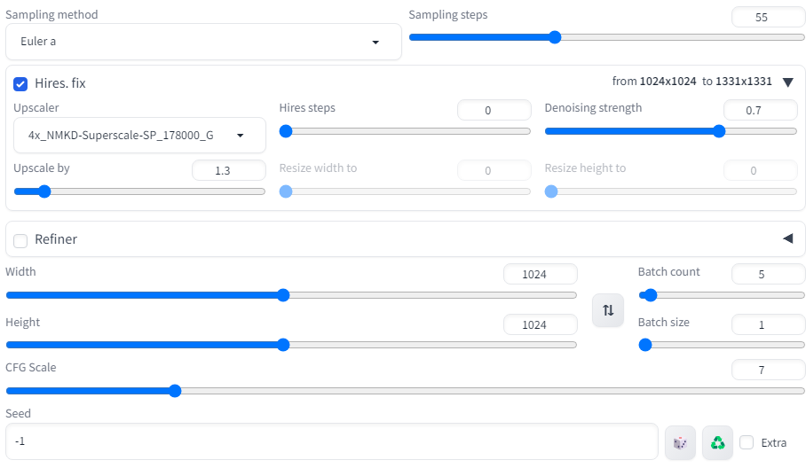Disable the Hires. fix checkbox
Viewport: 806px width, 468px height.
20,83
